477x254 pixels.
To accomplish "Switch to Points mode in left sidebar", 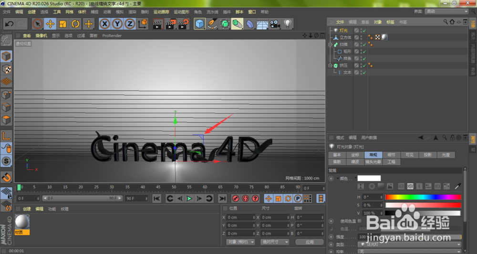I will tap(6, 95).
